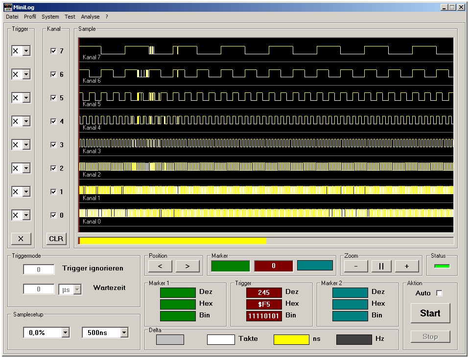Click the Kanal 0 waveform trace

(266, 213)
